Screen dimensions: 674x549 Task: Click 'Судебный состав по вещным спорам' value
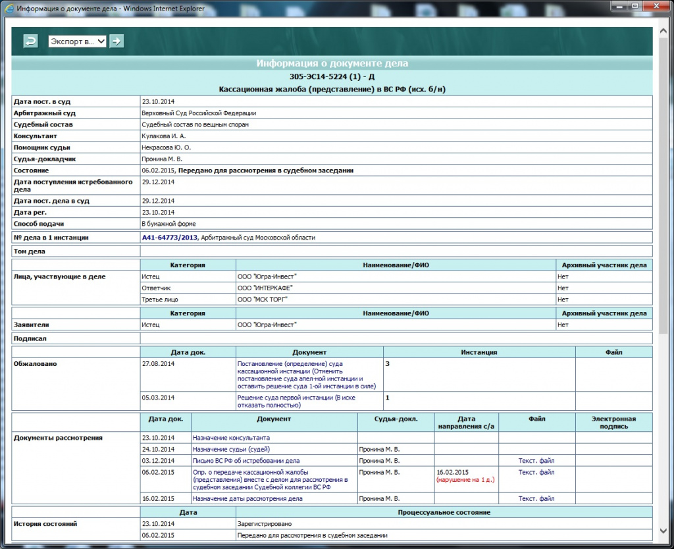[x=195, y=124]
